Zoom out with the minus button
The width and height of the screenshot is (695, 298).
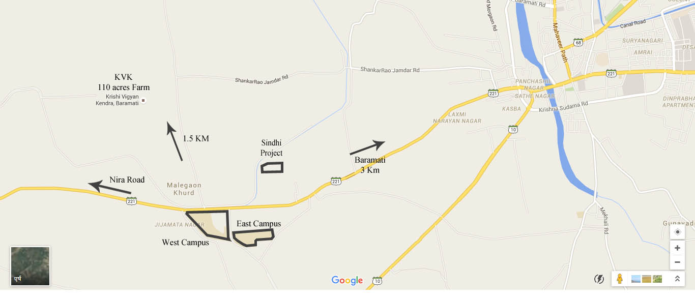click(677, 262)
